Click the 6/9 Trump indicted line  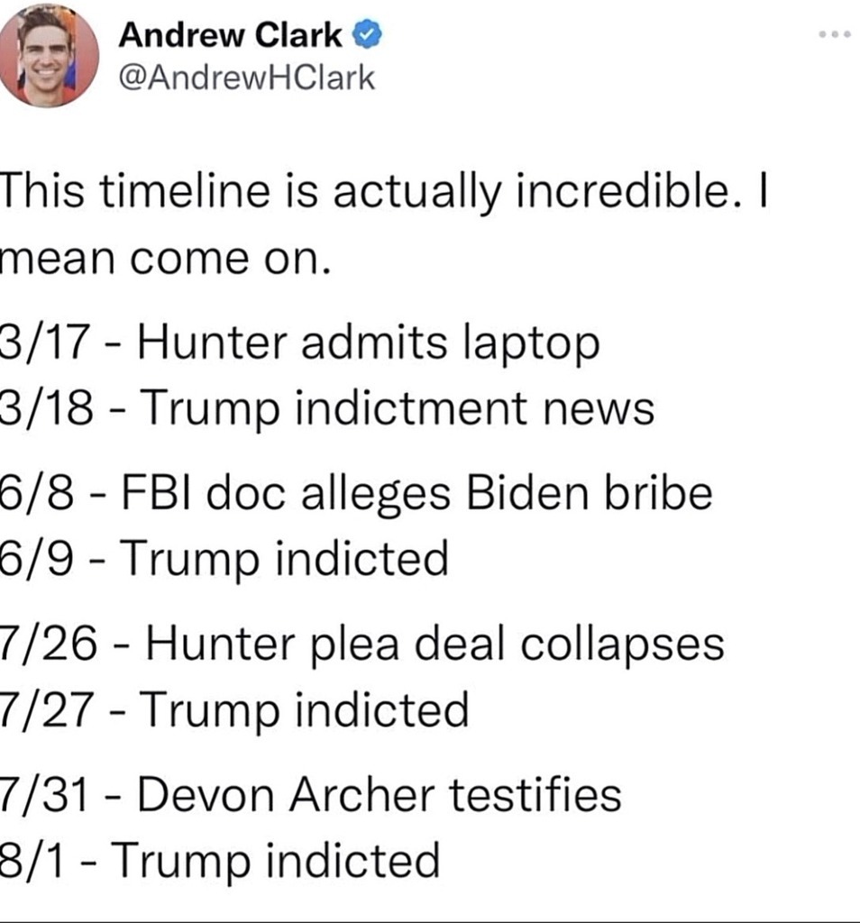coord(224,559)
